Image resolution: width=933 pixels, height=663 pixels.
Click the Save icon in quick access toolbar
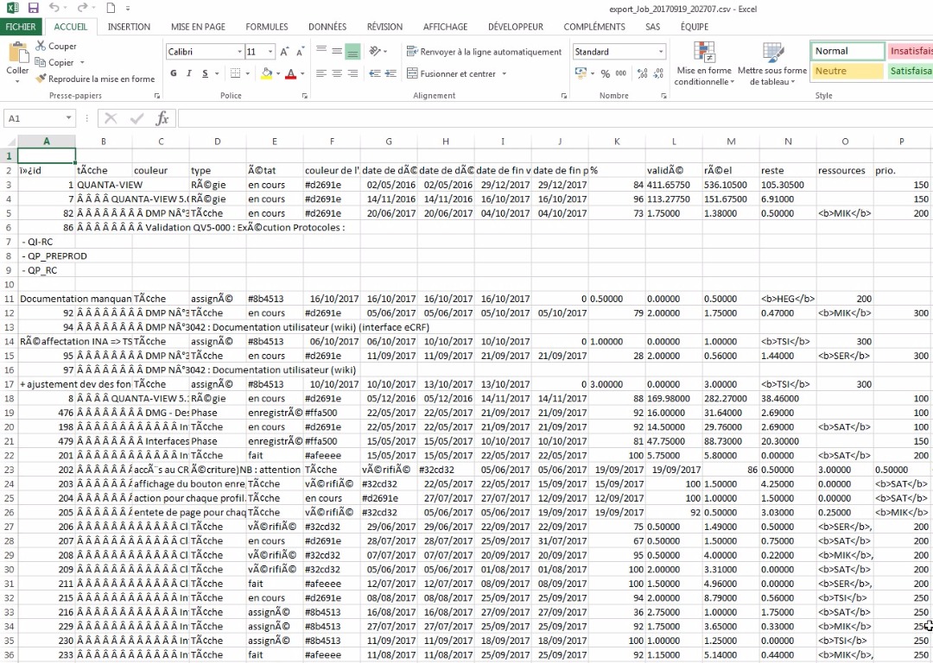pos(34,8)
